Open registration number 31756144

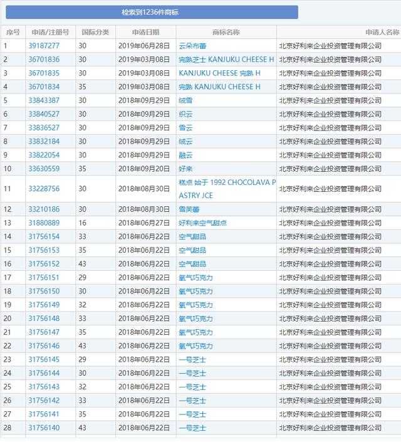[x=44, y=373]
